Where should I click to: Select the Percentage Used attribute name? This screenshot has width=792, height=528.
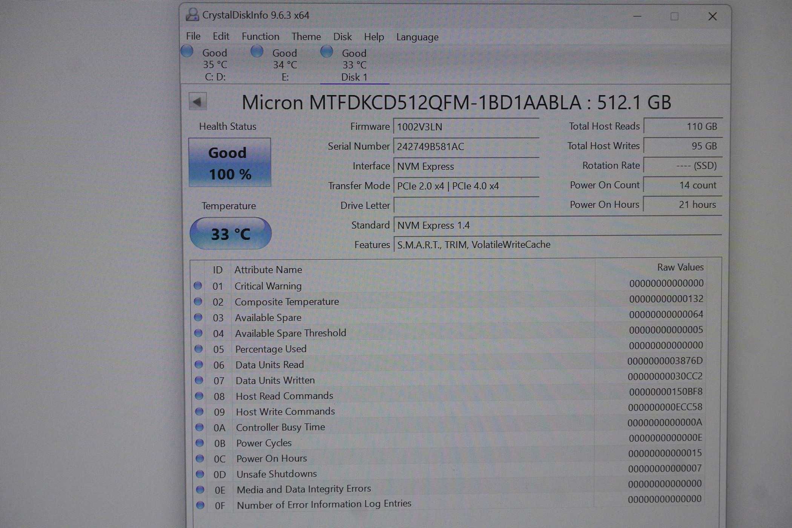click(x=271, y=349)
